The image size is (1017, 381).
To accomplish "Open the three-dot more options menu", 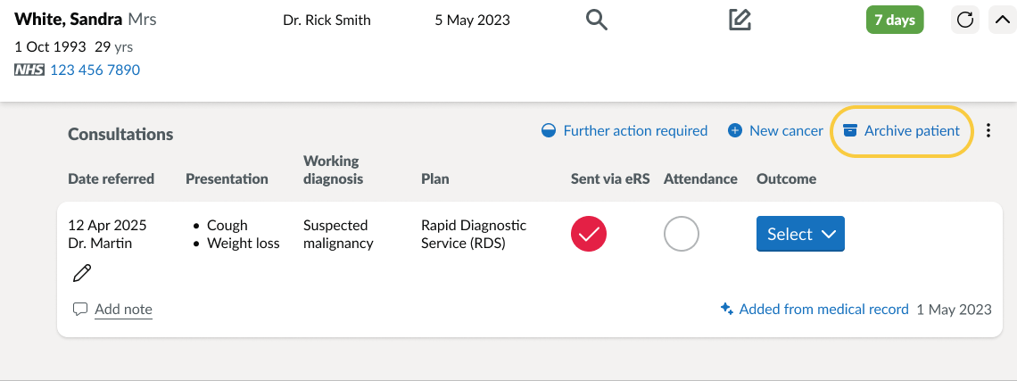I will (x=988, y=130).
